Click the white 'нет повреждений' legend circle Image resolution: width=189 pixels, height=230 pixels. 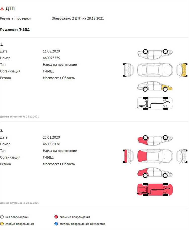[2, 217]
